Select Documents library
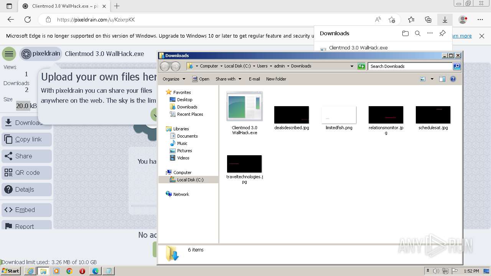491x276 pixels. coord(184,136)
